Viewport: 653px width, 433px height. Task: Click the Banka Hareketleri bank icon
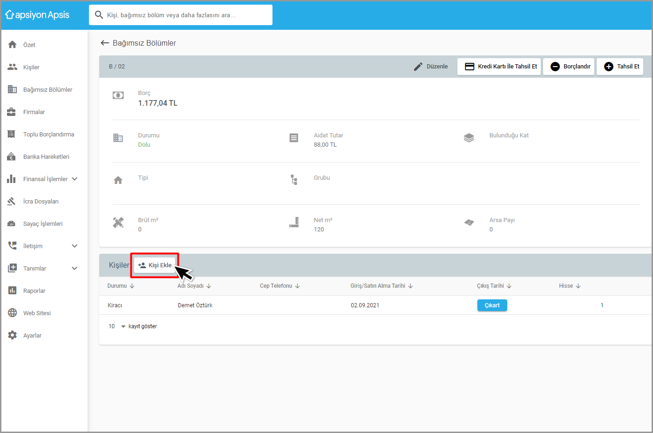point(12,156)
